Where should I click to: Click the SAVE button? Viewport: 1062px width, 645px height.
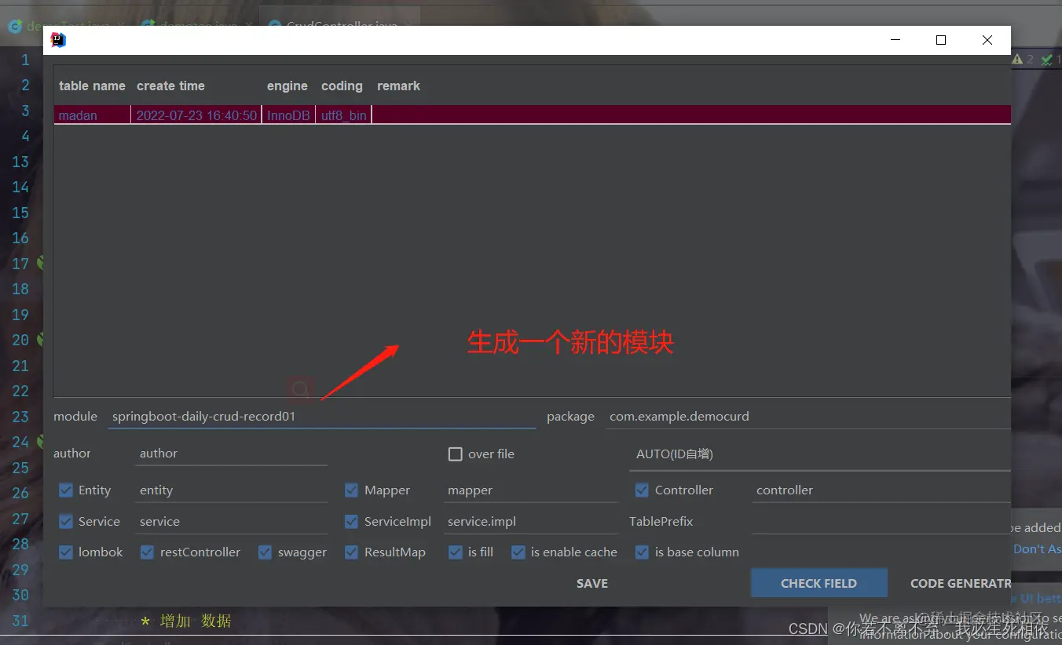[591, 583]
